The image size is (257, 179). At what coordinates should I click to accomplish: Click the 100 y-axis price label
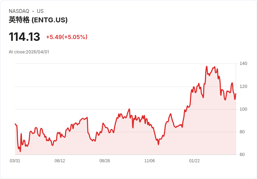point(243,109)
